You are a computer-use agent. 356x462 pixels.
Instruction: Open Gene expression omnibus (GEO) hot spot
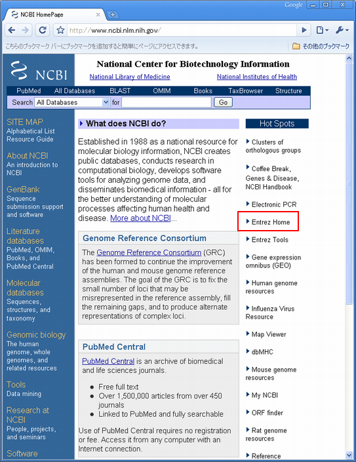coord(273,261)
